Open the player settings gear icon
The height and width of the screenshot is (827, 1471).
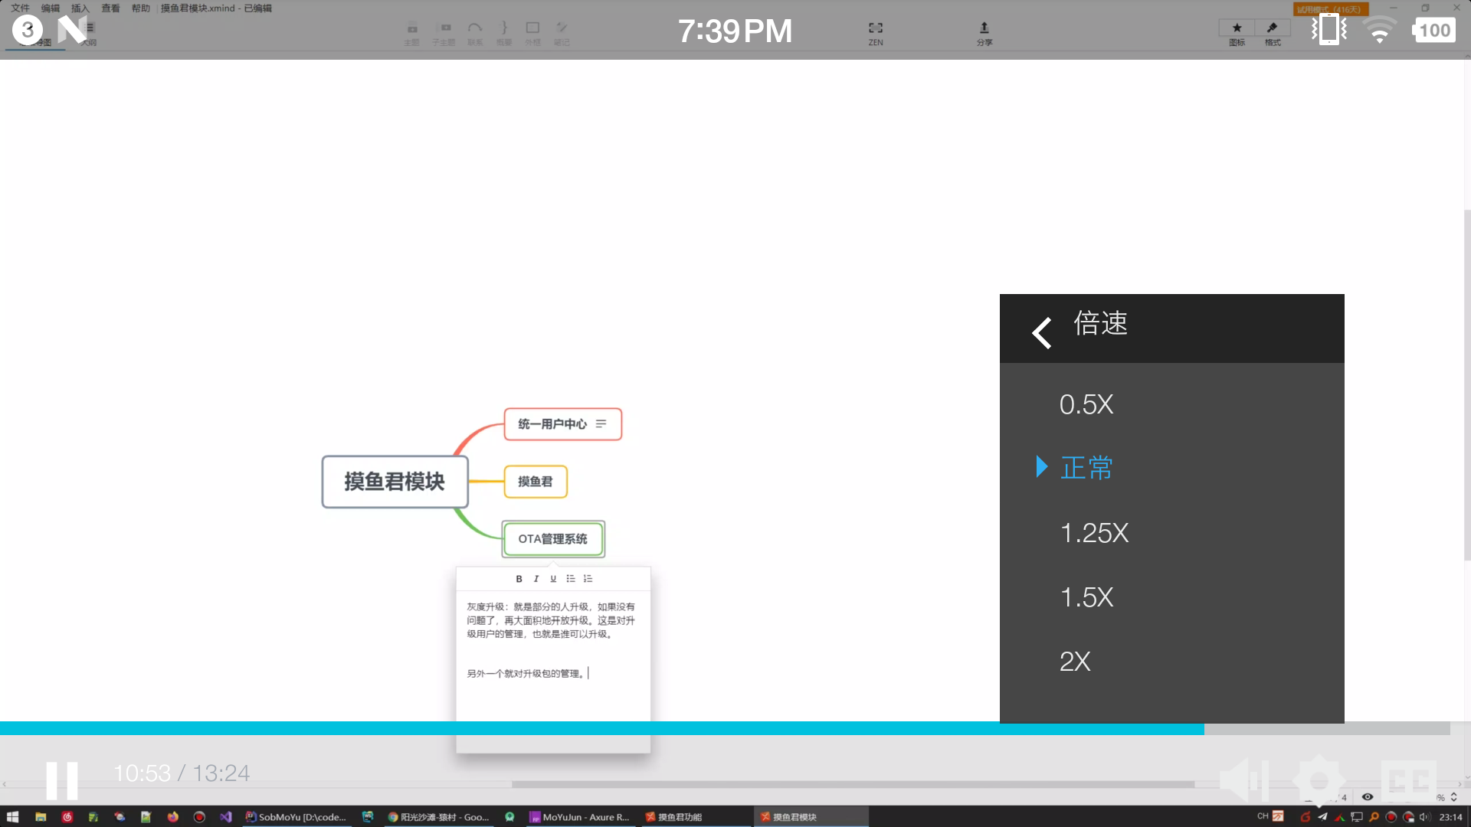1319,780
